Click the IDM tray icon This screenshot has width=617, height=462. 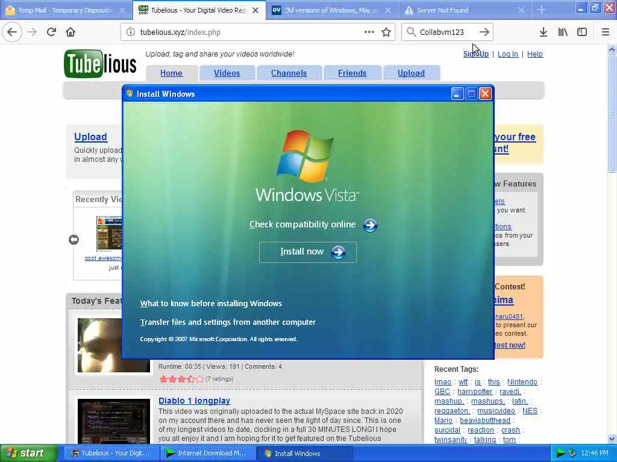click(x=561, y=454)
